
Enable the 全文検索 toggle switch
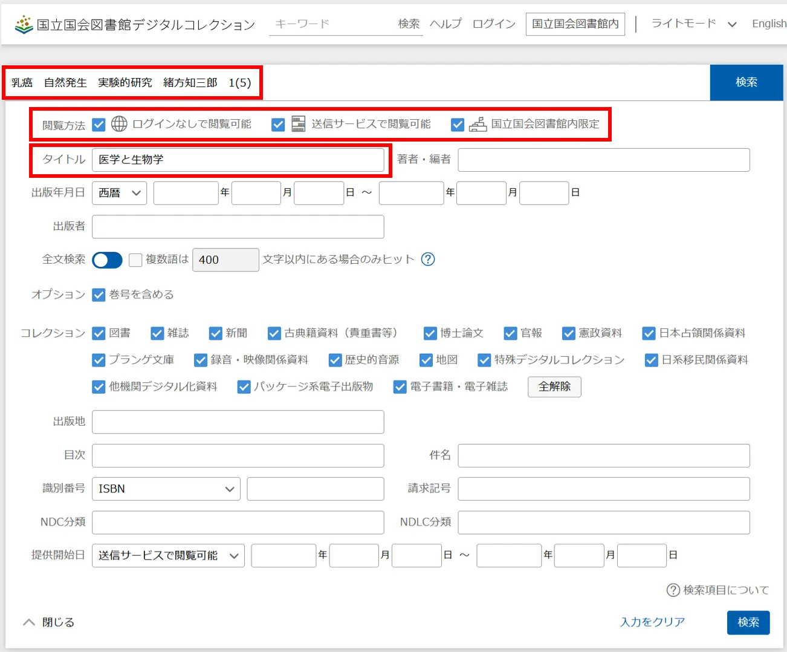(107, 260)
